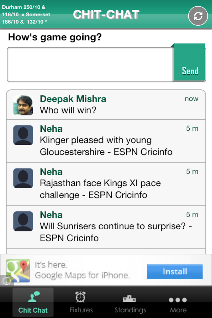Open the "Who will win?" message
Viewport: 212px width, 318px height.
[68, 110]
